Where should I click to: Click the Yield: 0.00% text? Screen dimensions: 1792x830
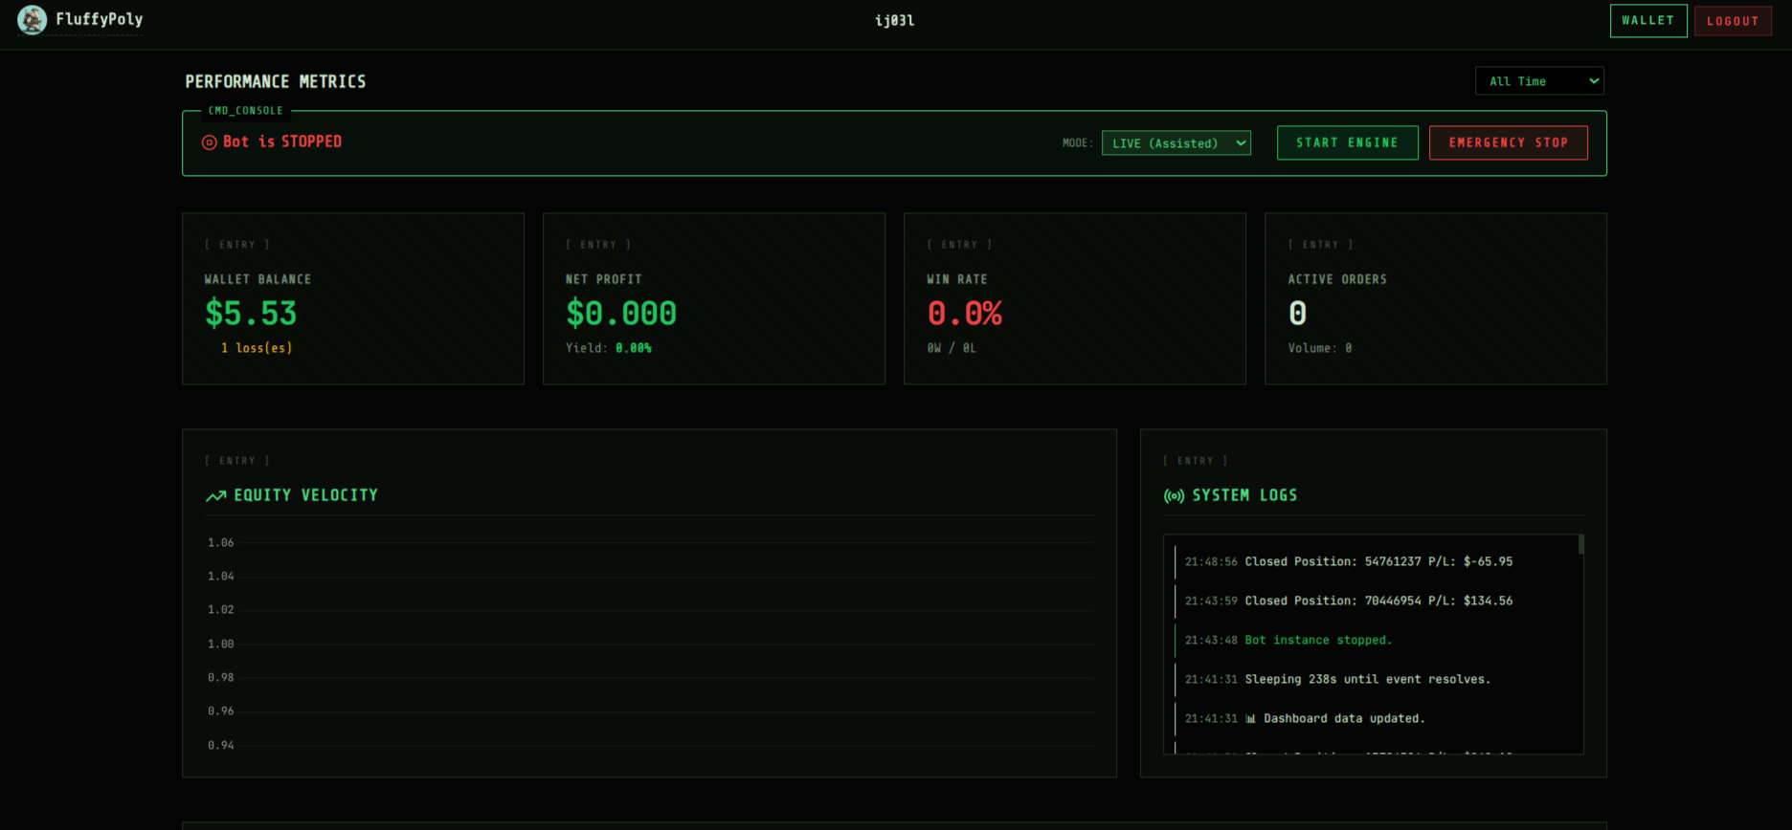coord(609,348)
